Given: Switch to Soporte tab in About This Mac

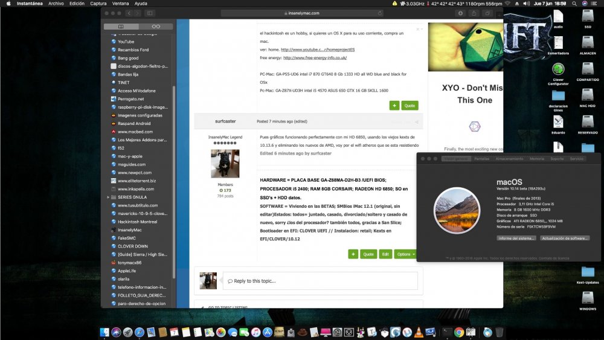Looking at the screenshot, I should click(557, 159).
